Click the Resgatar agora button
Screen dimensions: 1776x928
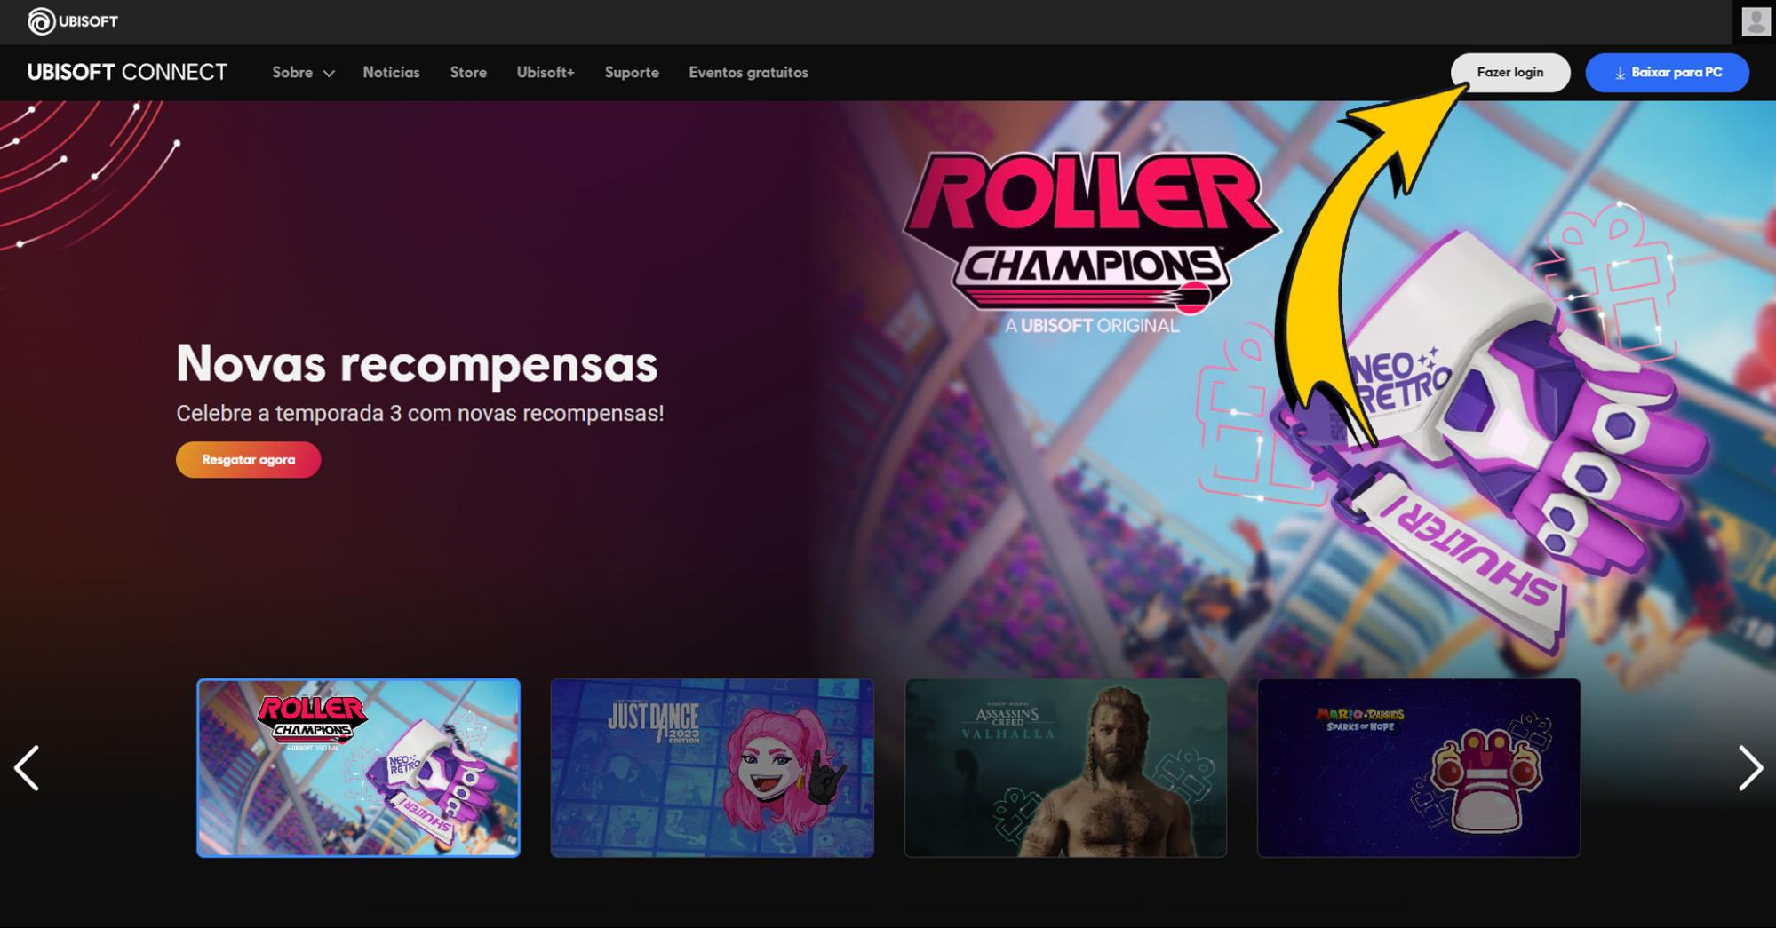(248, 460)
